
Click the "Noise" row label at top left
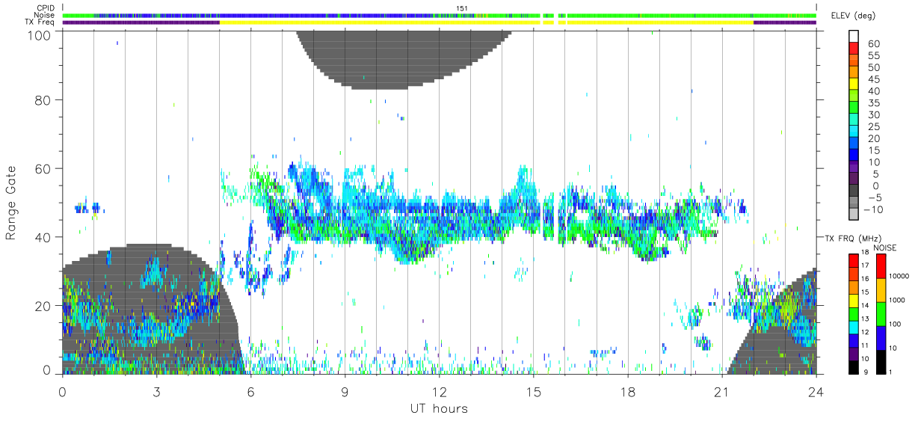45,15
